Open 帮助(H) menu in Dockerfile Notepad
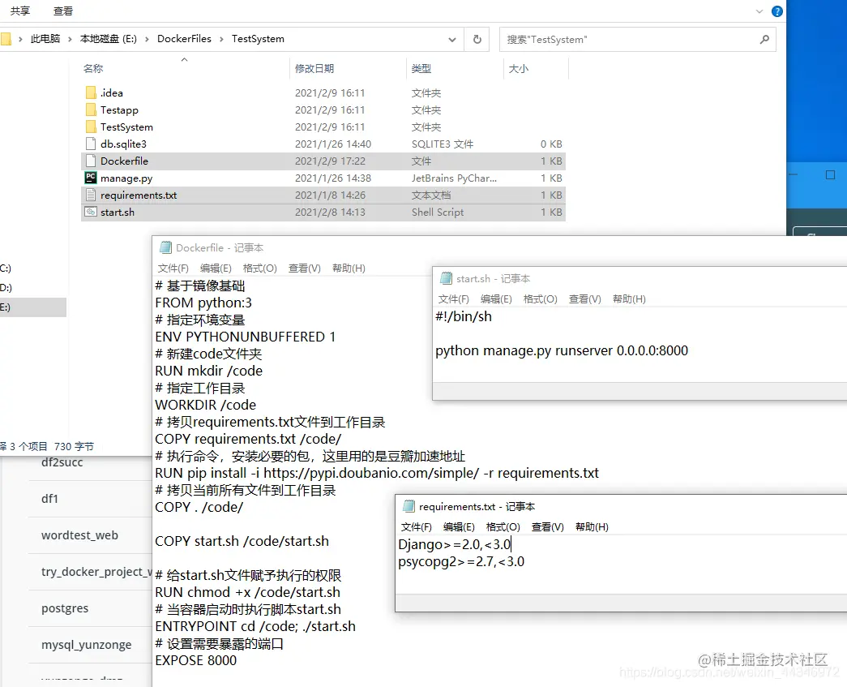 pos(349,268)
